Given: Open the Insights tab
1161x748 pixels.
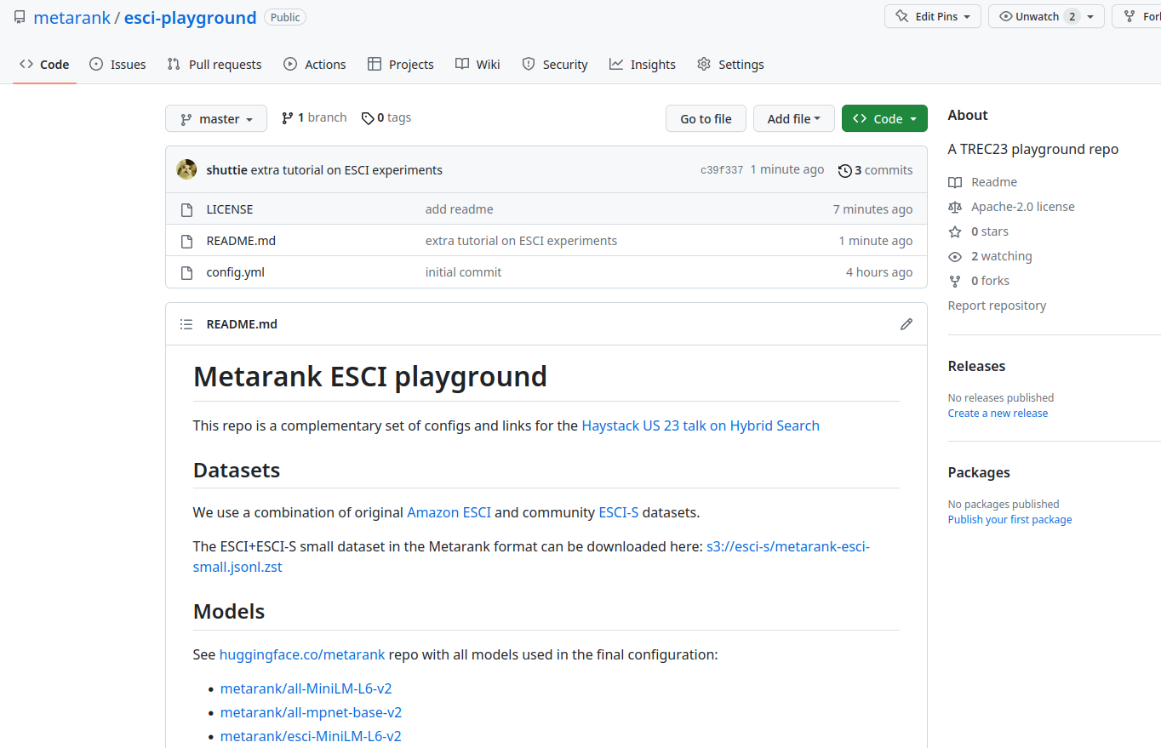Looking at the screenshot, I should click(x=643, y=64).
